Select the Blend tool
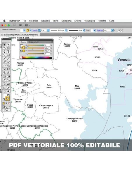Image resolution: width=132 pixels, height=170 pixels. [x=8, y=80]
